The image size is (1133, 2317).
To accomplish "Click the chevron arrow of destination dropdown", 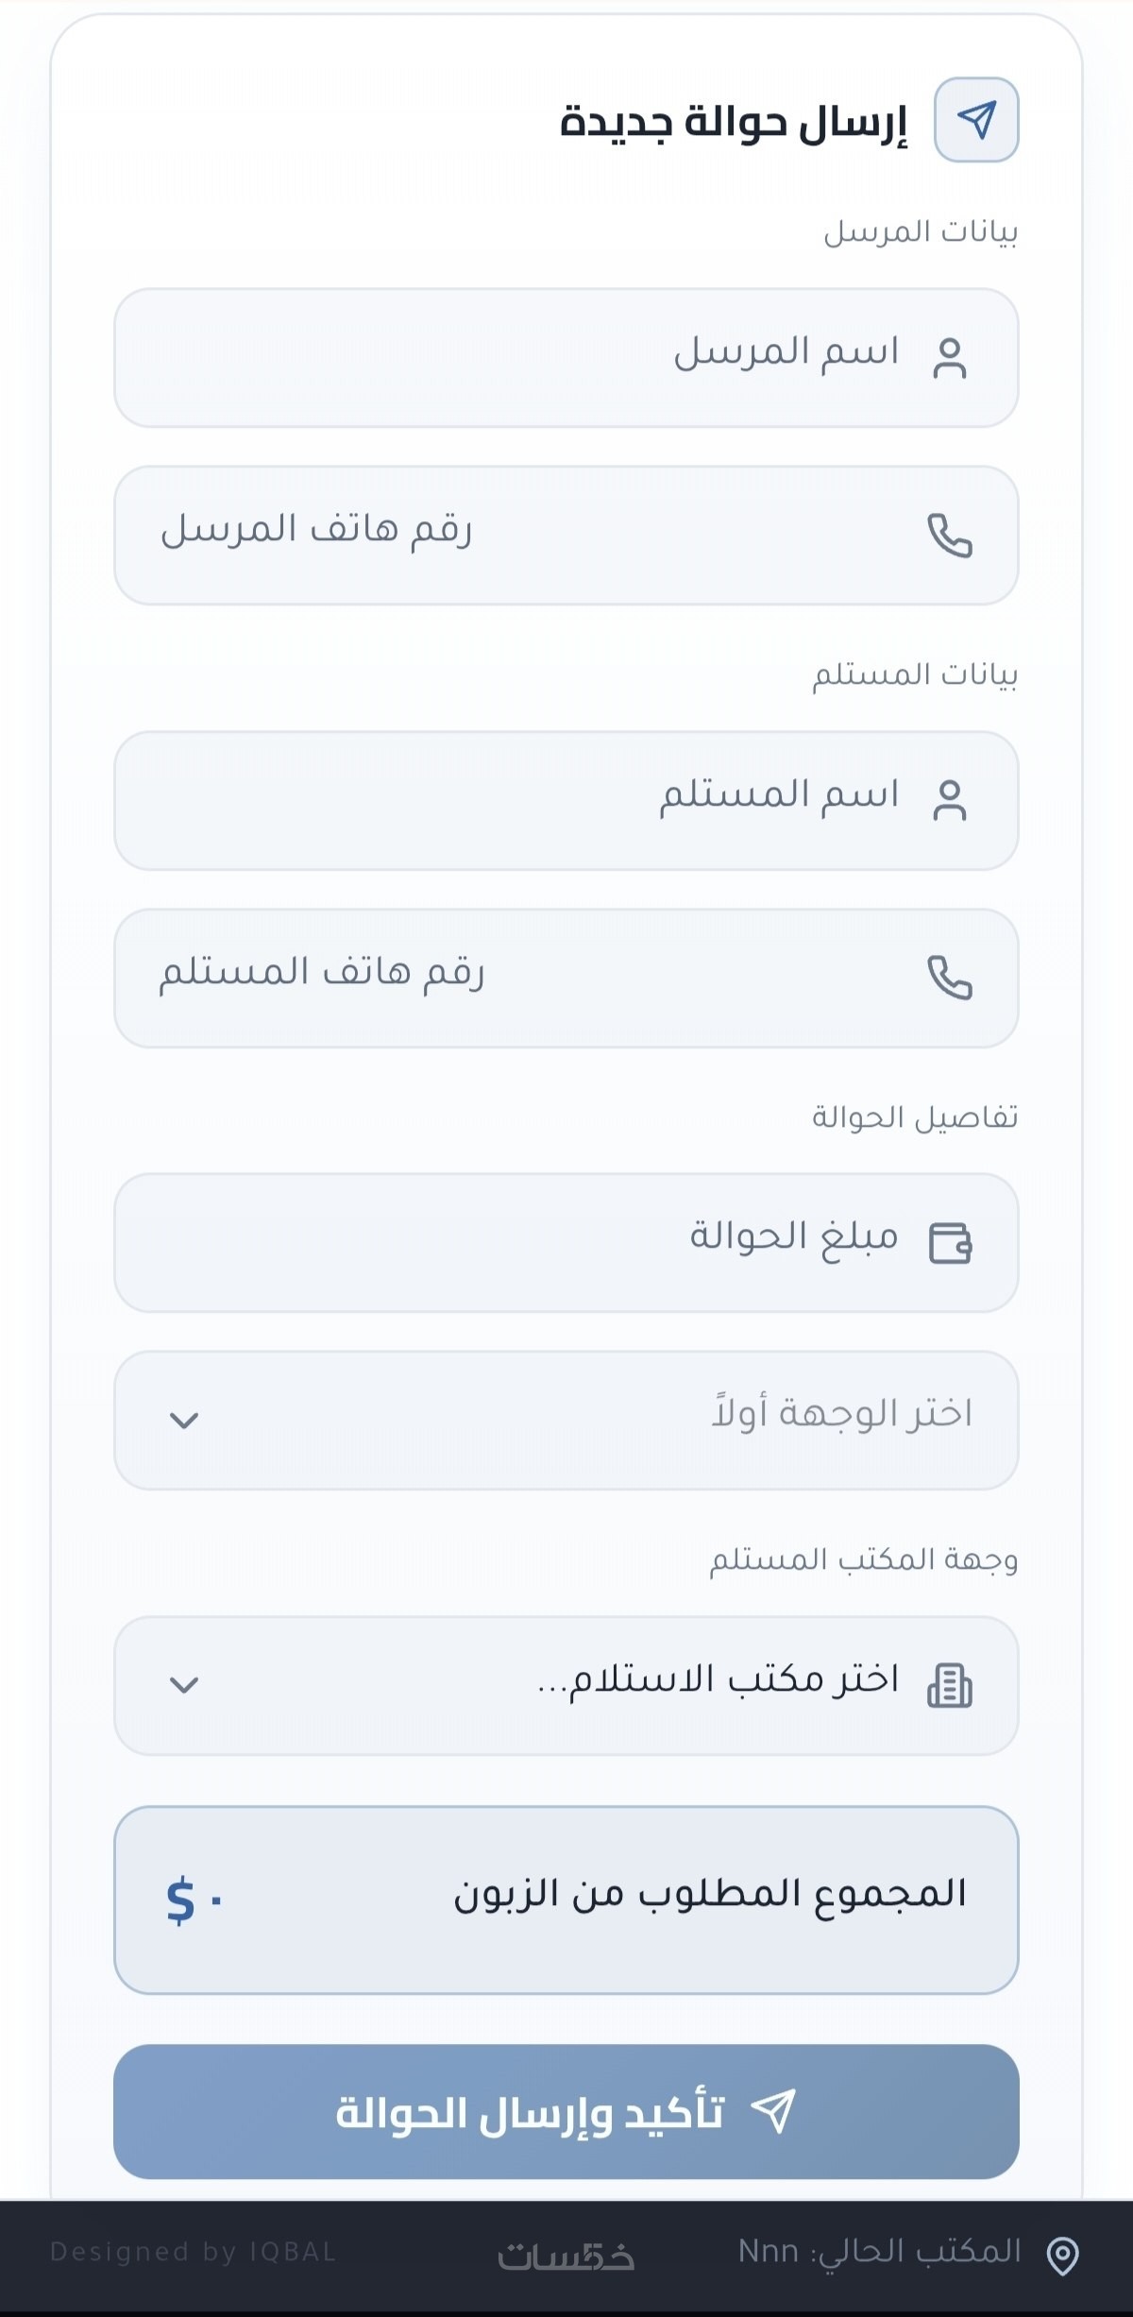I will pyautogui.click(x=184, y=1421).
